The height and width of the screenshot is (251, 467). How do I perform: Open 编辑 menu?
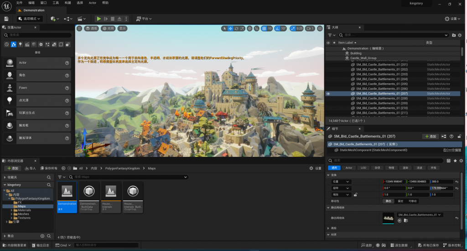(x=31, y=3)
